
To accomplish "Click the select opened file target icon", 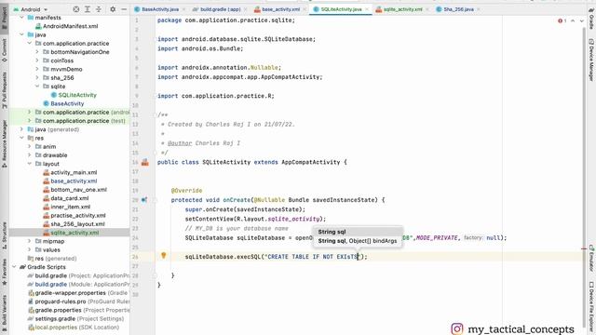I will pos(76,9).
